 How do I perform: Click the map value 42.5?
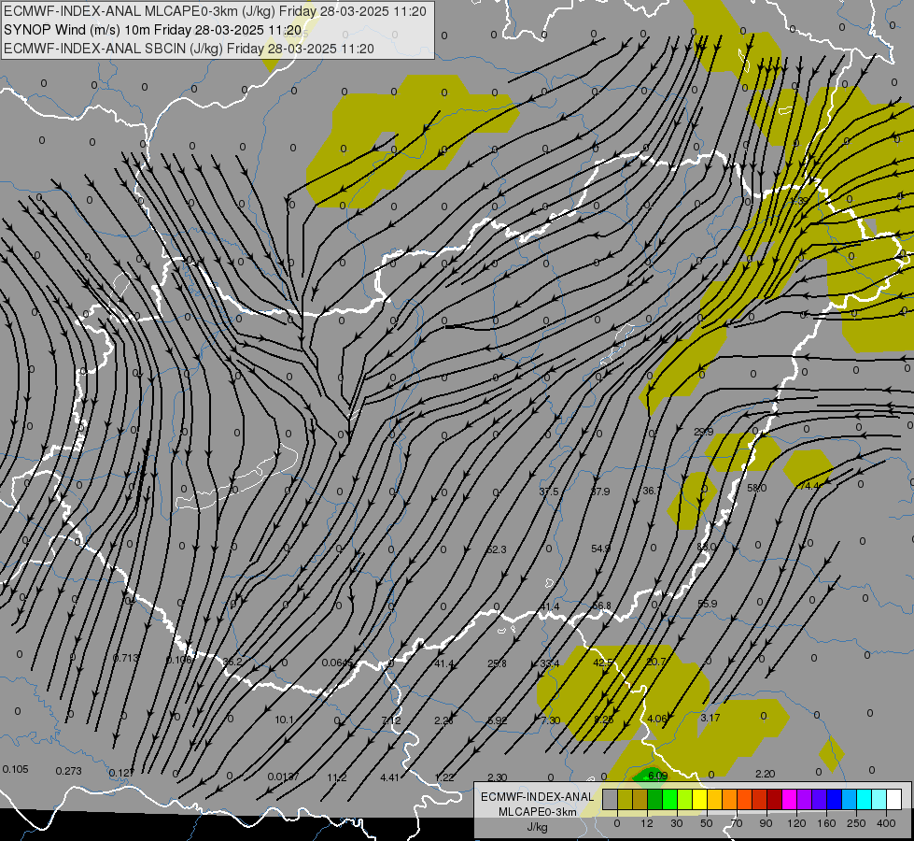pos(603,663)
